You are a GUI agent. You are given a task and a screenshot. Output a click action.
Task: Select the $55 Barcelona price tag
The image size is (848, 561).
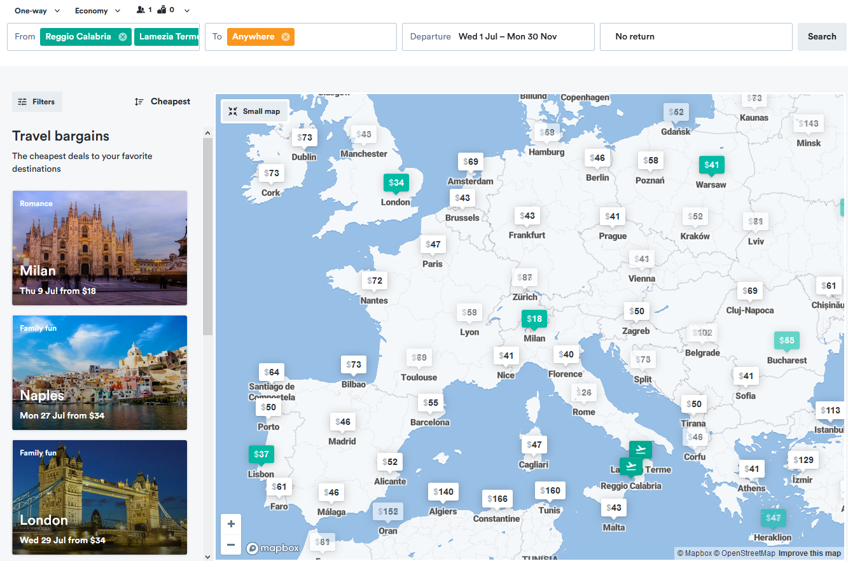(x=431, y=403)
